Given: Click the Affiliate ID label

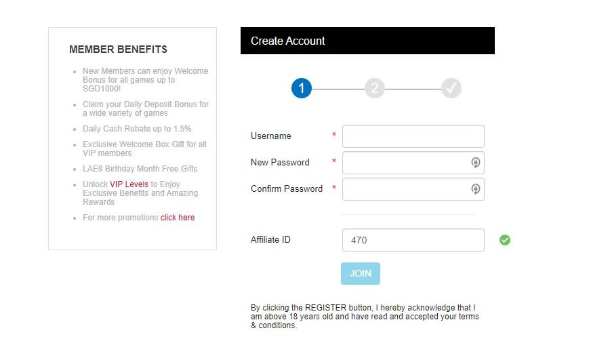Looking at the screenshot, I should point(270,240).
